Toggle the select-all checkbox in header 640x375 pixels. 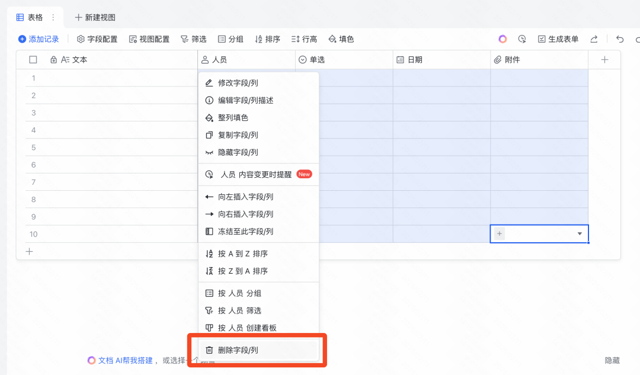[x=33, y=60]
